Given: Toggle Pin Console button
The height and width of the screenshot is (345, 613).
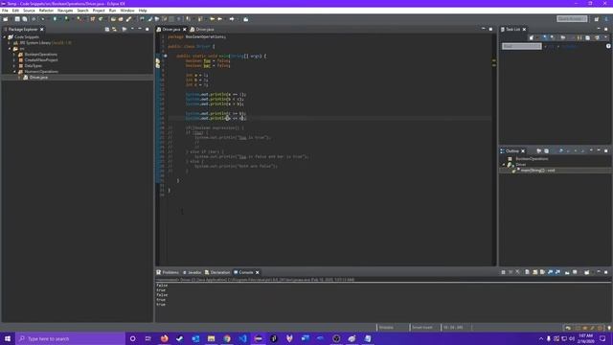Looking at the screenshot, I should (x=567, y=272).
